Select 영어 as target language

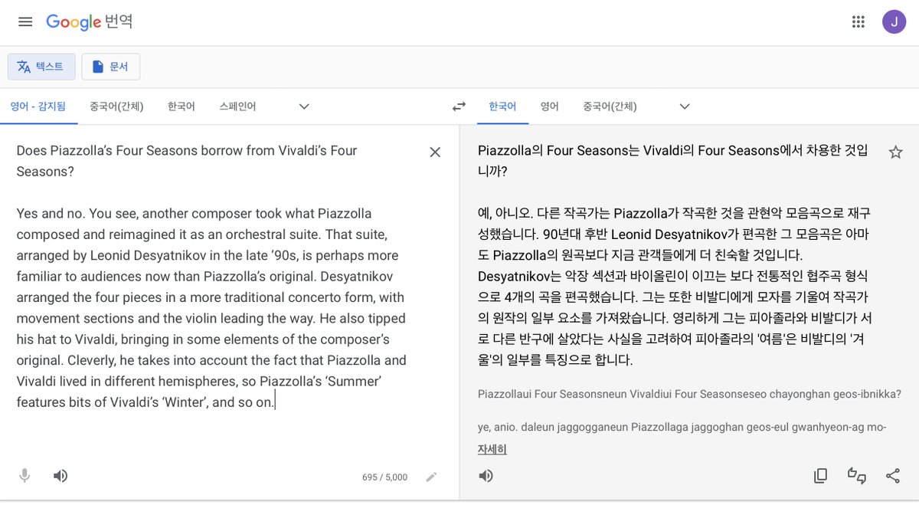(x=549, y=107)
